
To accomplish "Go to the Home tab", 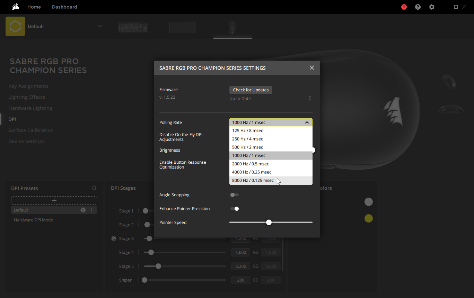I will coord(34,7).
